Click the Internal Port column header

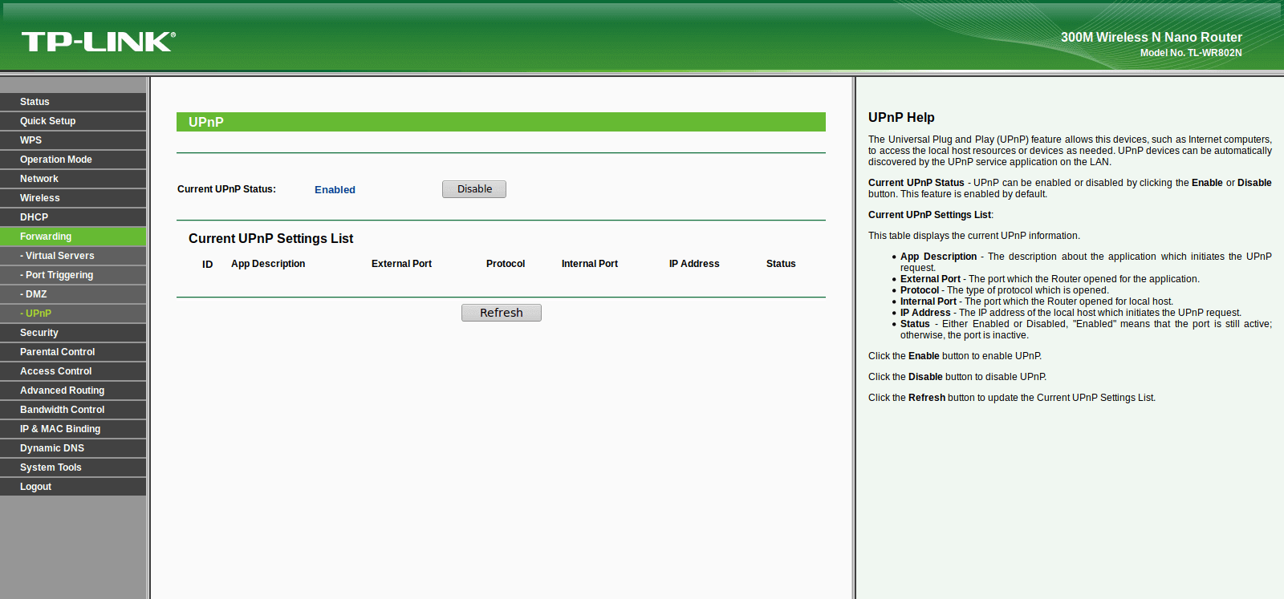[590, 264]
